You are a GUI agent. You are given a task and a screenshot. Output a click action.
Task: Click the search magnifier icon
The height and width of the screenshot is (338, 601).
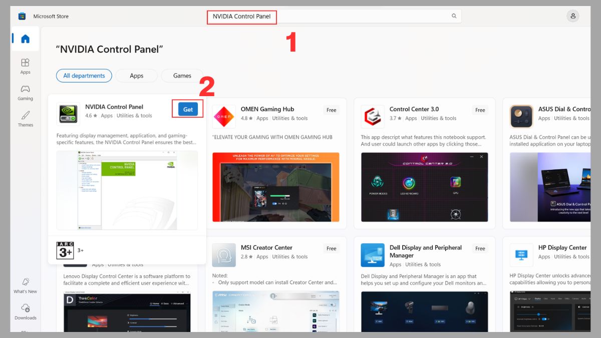point(454,16)
